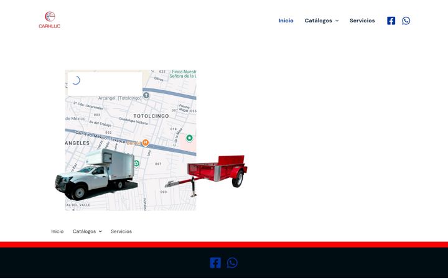Open Catálogos in footer menu
The width and height of the screenshot is (448, 280).
[84, 231]
